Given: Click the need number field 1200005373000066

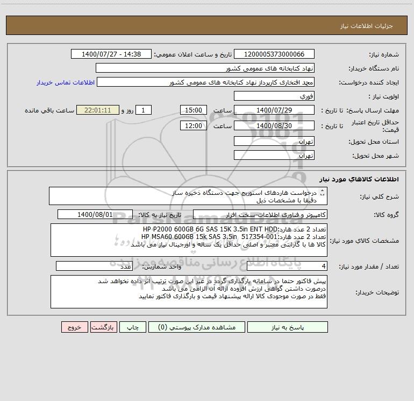Looking at the screenshot, I should point(274,54).
